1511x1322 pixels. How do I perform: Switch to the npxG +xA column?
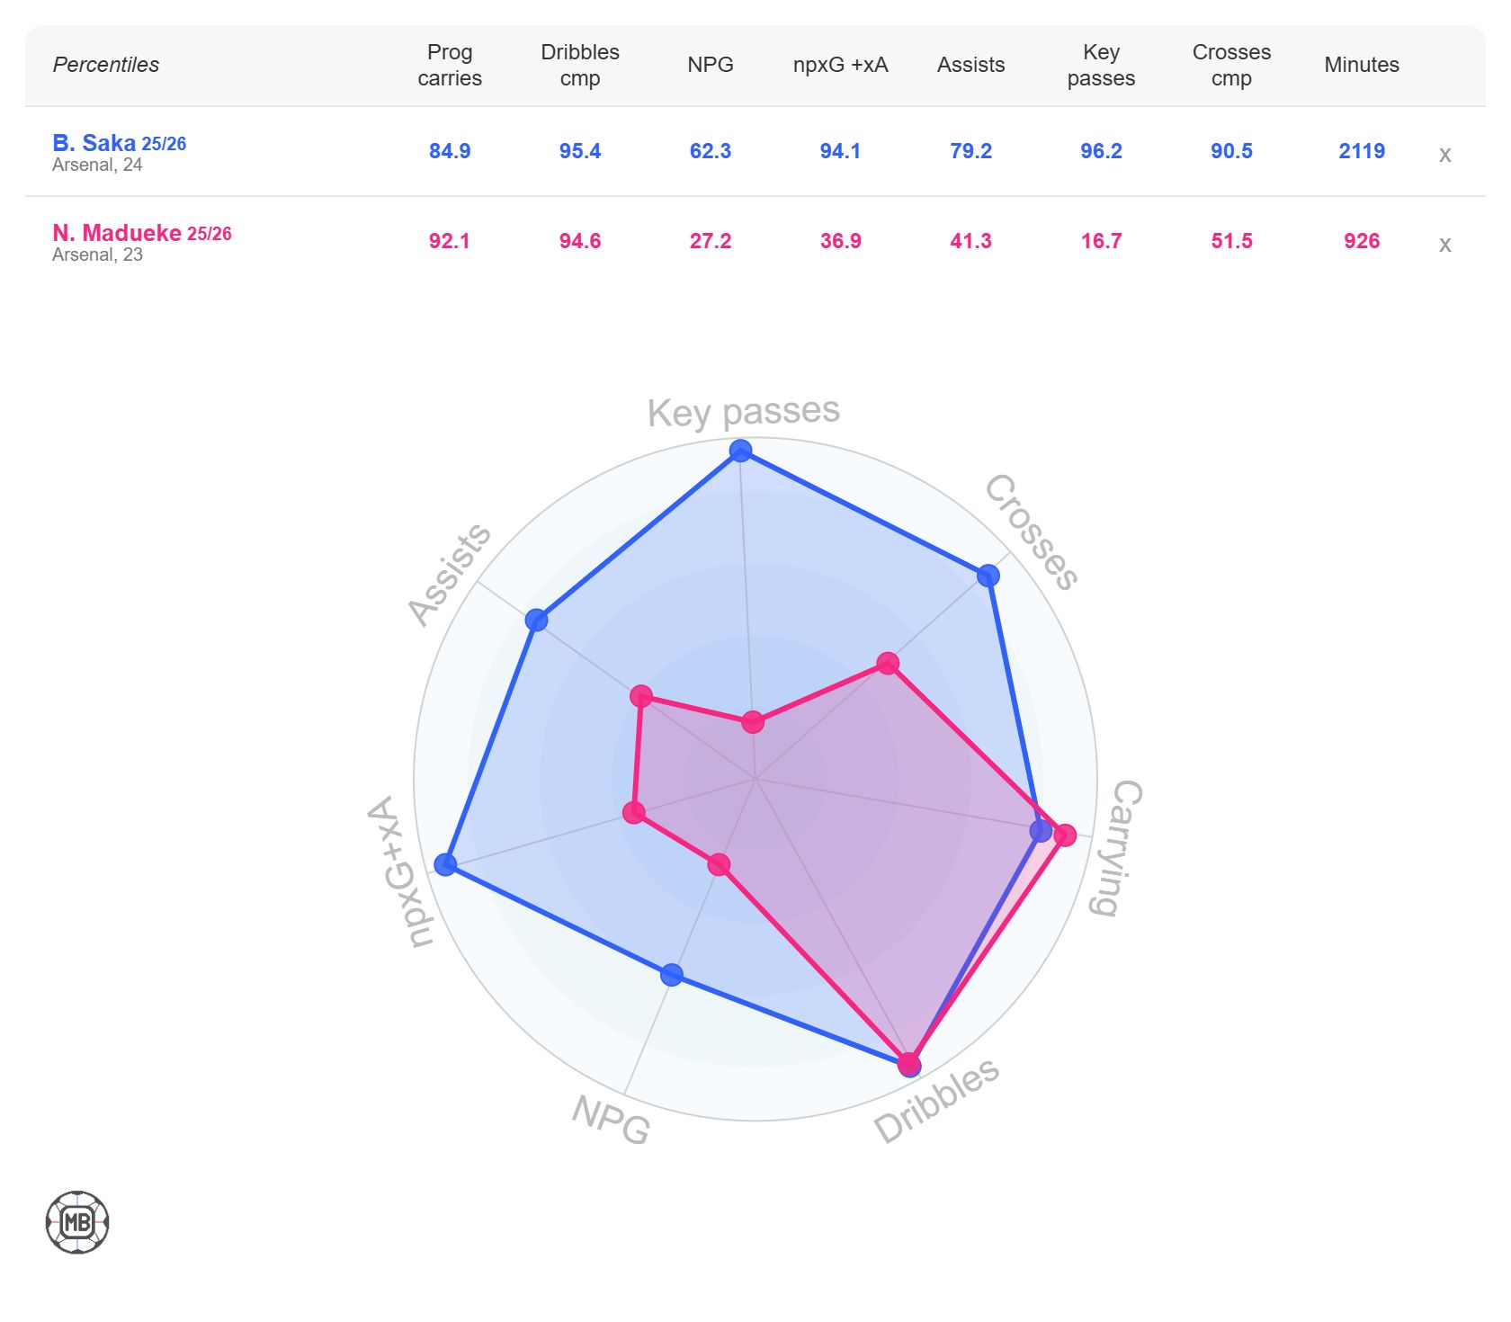[840, 65]
